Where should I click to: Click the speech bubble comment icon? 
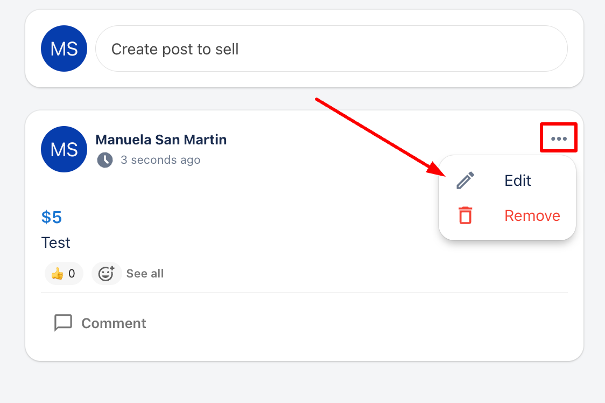pyautogui.click(x=64, y=323)
